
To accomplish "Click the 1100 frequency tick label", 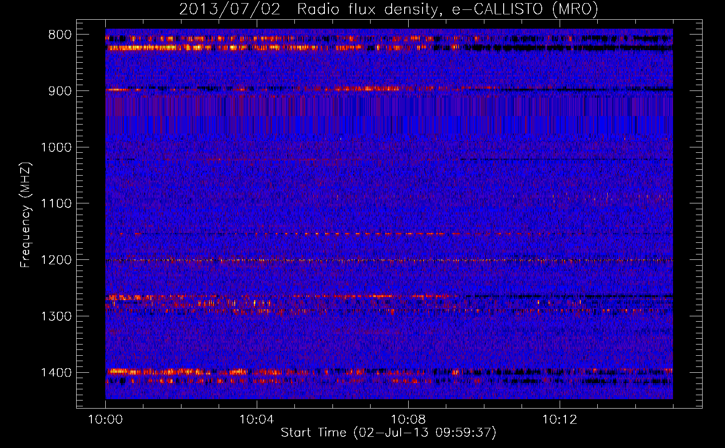I will [56, 204].
